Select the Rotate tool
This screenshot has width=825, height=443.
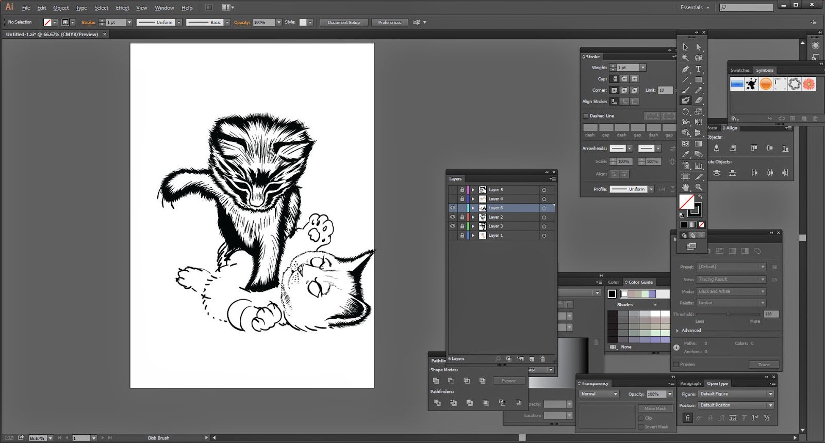(x=685, y=111)
